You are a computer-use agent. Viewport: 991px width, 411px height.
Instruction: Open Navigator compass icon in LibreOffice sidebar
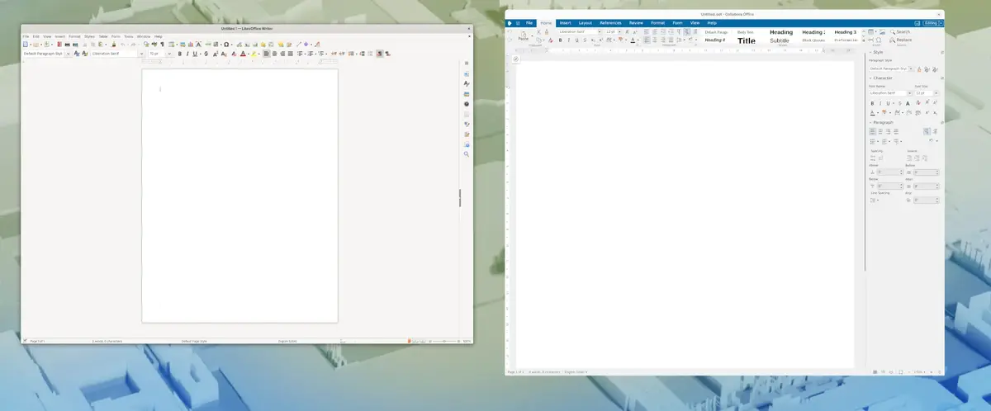(x=467, y=105)
